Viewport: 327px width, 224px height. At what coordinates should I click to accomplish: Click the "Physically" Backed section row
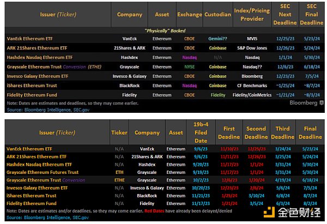(163, 31)
